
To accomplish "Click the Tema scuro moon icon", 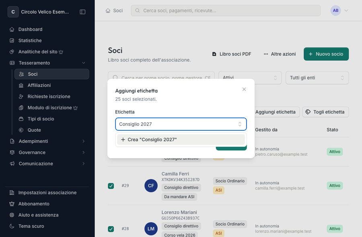I will (x=12, y=226).
